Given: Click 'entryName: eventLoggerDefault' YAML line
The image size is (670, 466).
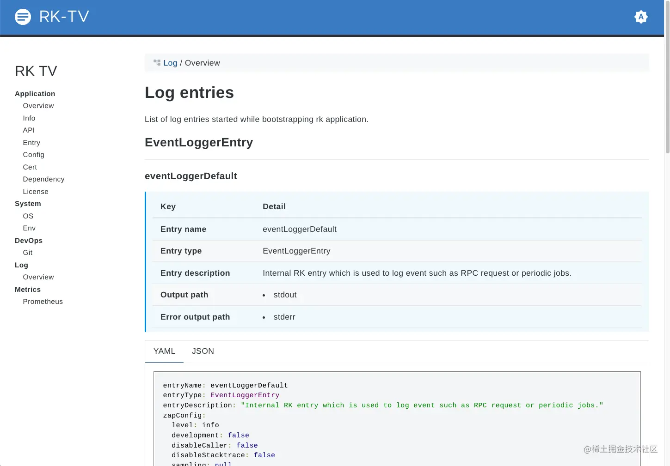Looking at the screenshot, I should click(225, 385).
